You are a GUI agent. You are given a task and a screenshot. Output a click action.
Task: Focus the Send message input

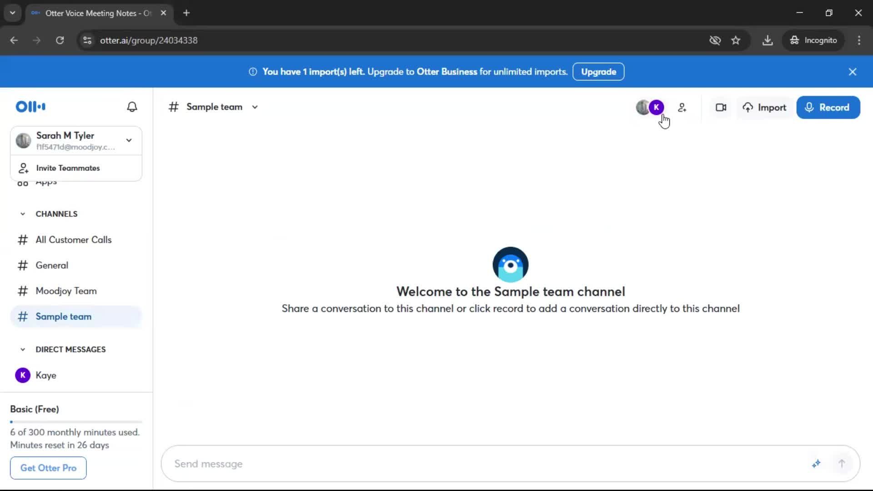pos(487,464)
